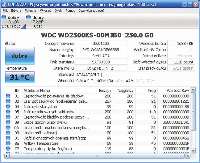Select row Liczba prób kalibracji
Viewport: 200px width, 163px height.
pos(97,133)
